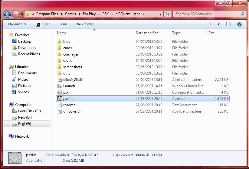Click the psxfin thumbnail in details pane
This screenshot has height=169, width=249.
pyautogui.click(x=15, y=158)
